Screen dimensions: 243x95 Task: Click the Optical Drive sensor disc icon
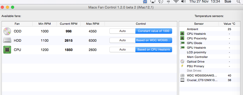[x=182, y=62]
